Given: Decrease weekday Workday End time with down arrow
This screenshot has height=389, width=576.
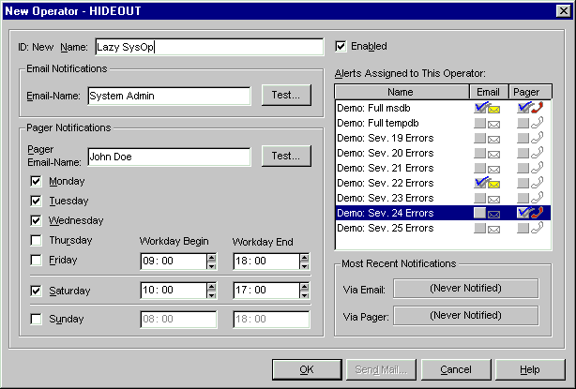Looking at the screenshot, I should coord(305,264).
